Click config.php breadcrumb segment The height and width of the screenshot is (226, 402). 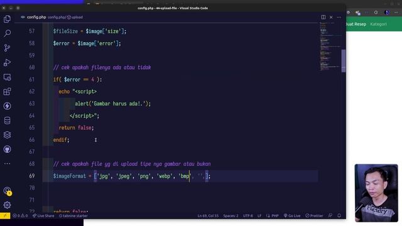tap(57, 18)
